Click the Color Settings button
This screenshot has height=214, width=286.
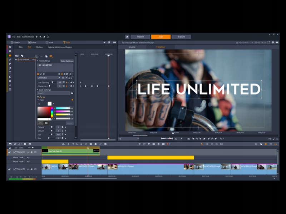click(66, 61)
